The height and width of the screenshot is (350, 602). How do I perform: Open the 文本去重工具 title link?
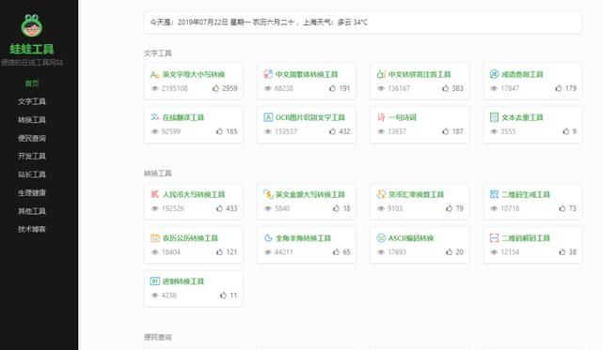coord(522,117)
